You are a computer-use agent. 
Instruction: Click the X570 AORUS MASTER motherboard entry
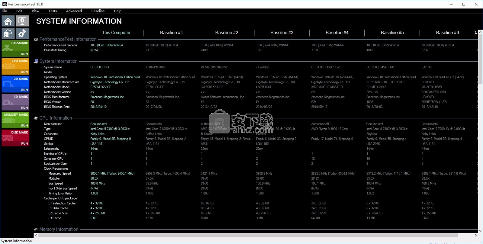point(327,87)
